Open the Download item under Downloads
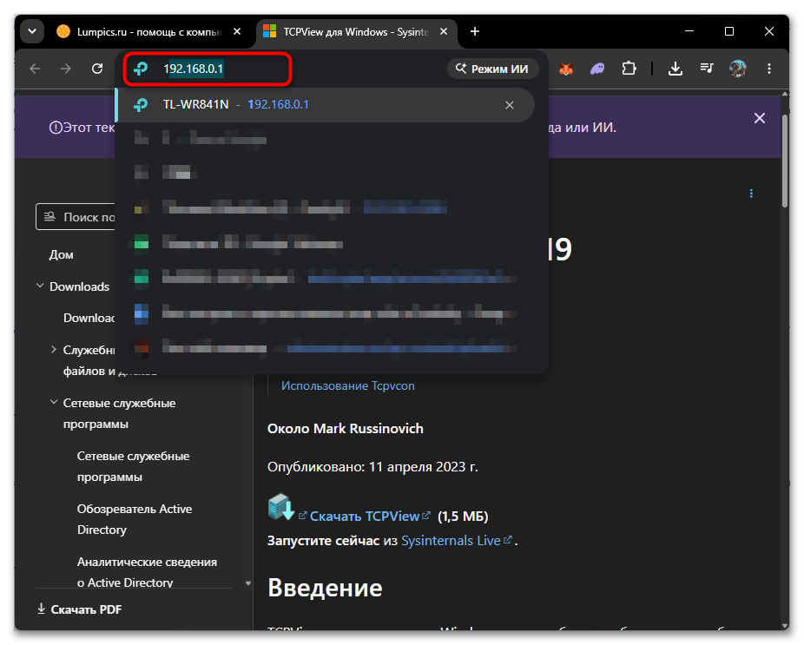 point(89,318)
